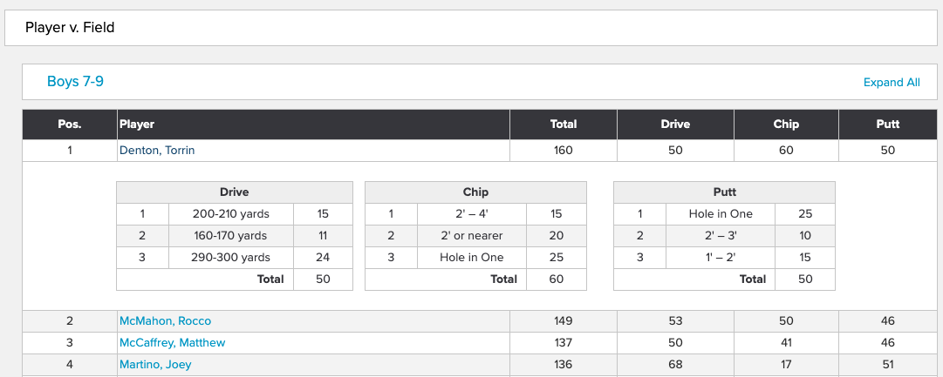
Task: Click the Putt column header
Action: [888, 125]
